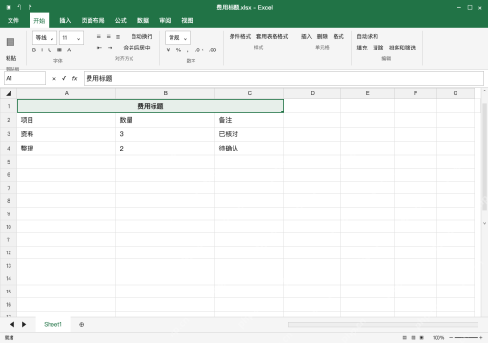Select column D header
The height and width of the screenshot is (343, 488).
click(313, 93)
